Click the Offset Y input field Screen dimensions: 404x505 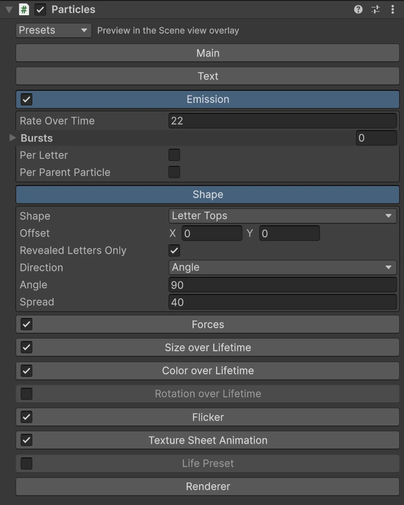coord(290,233)
